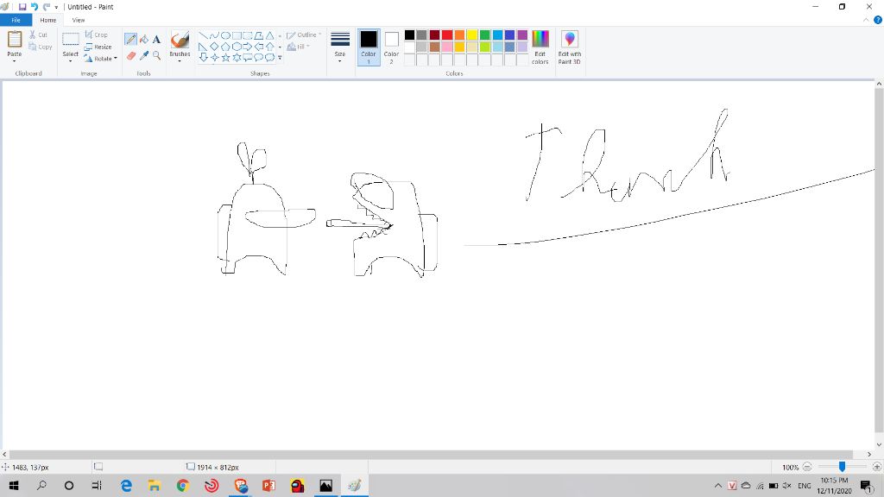This screenshot has height=497, width=884.
Task: Click the Redo arrow in title bar
Action: [x=47, y=7]
